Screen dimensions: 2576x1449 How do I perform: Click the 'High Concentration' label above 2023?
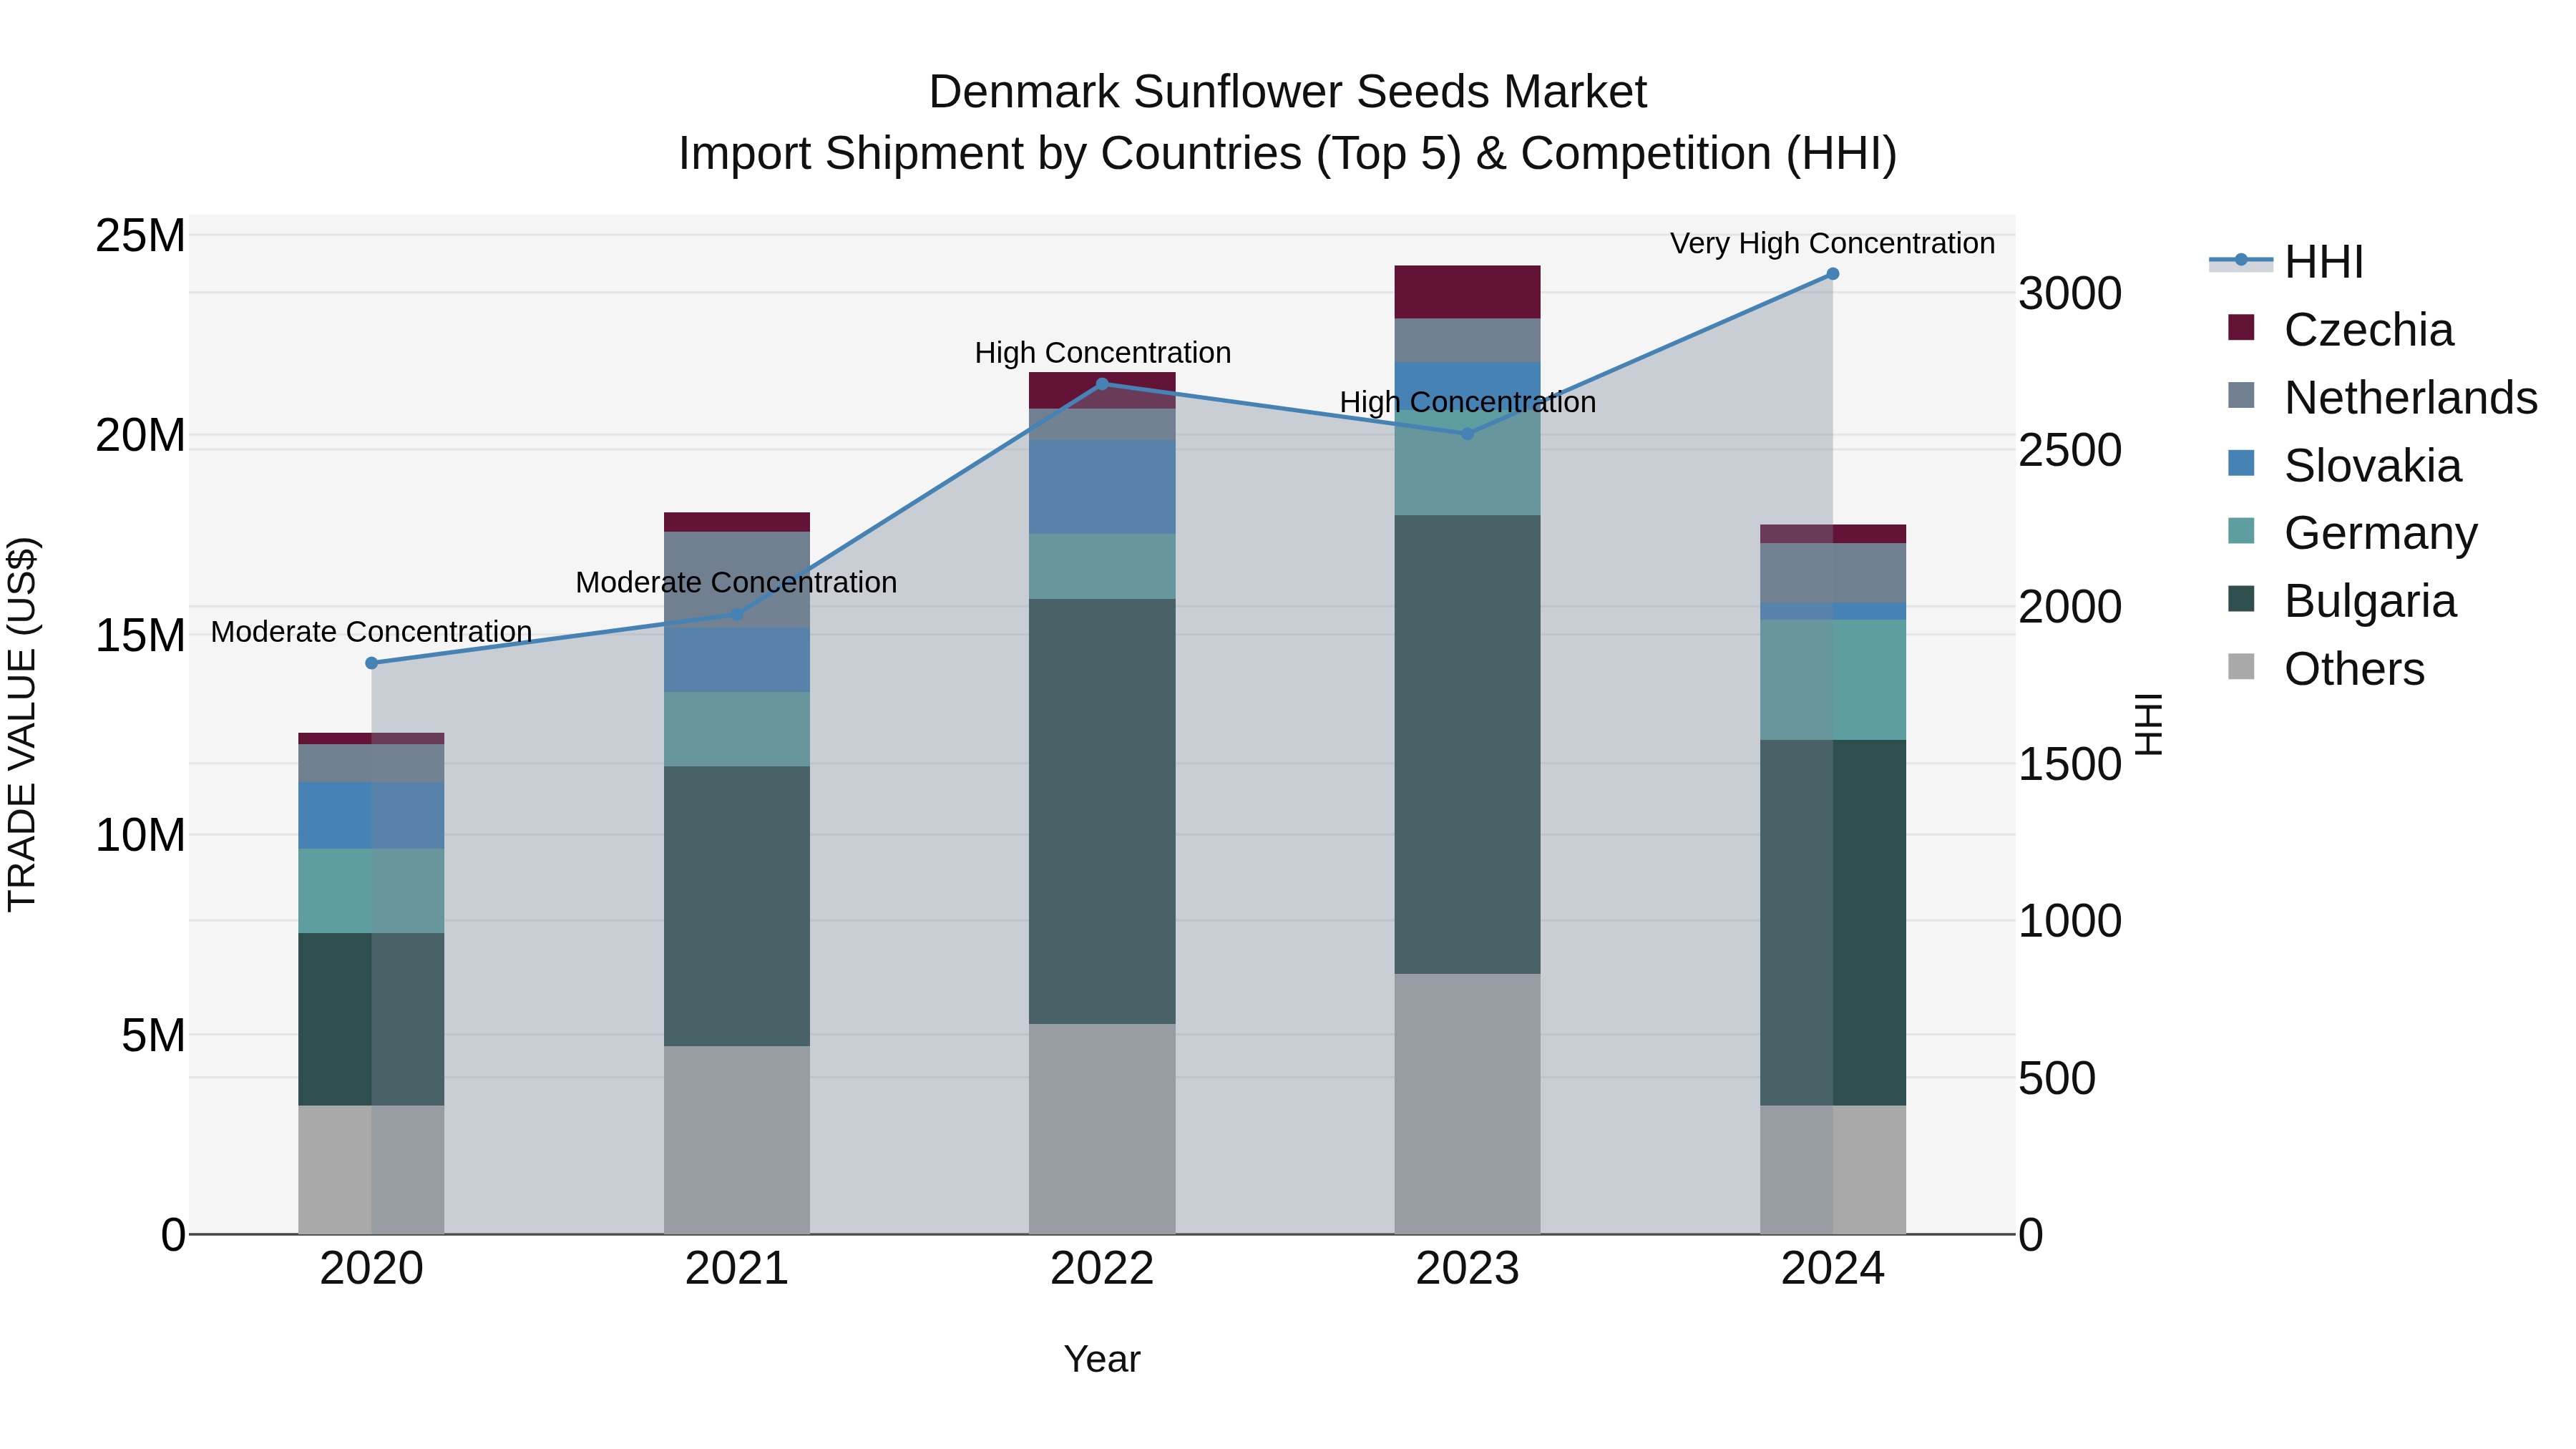1467,402
